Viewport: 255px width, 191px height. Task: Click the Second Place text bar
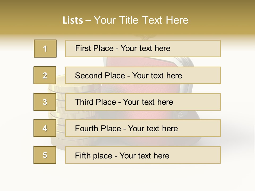[143, 75]
